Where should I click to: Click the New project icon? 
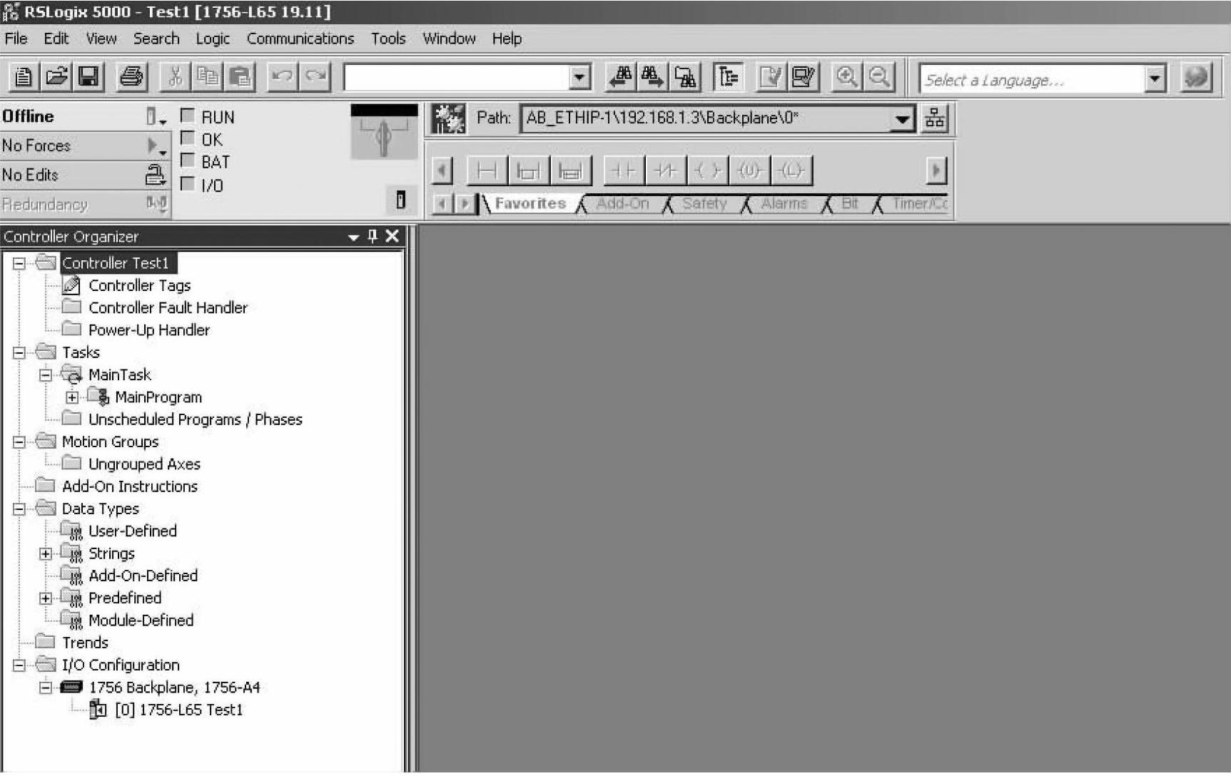24,76
